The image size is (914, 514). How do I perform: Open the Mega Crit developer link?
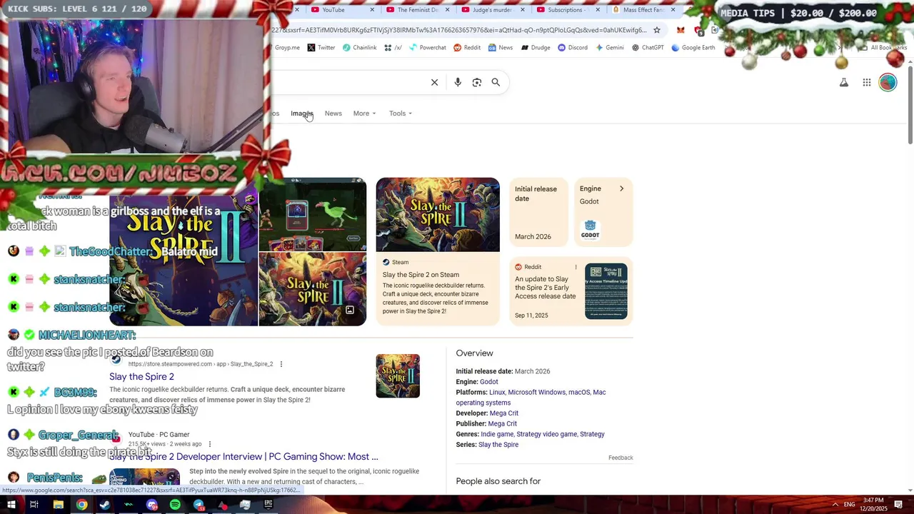pos(504,413)
